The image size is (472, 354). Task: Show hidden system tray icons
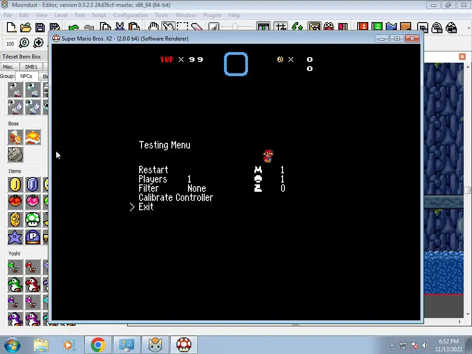coord(392,345)
